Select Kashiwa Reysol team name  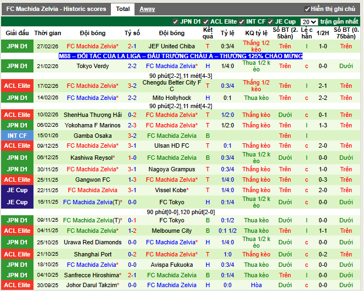point(93,158)
